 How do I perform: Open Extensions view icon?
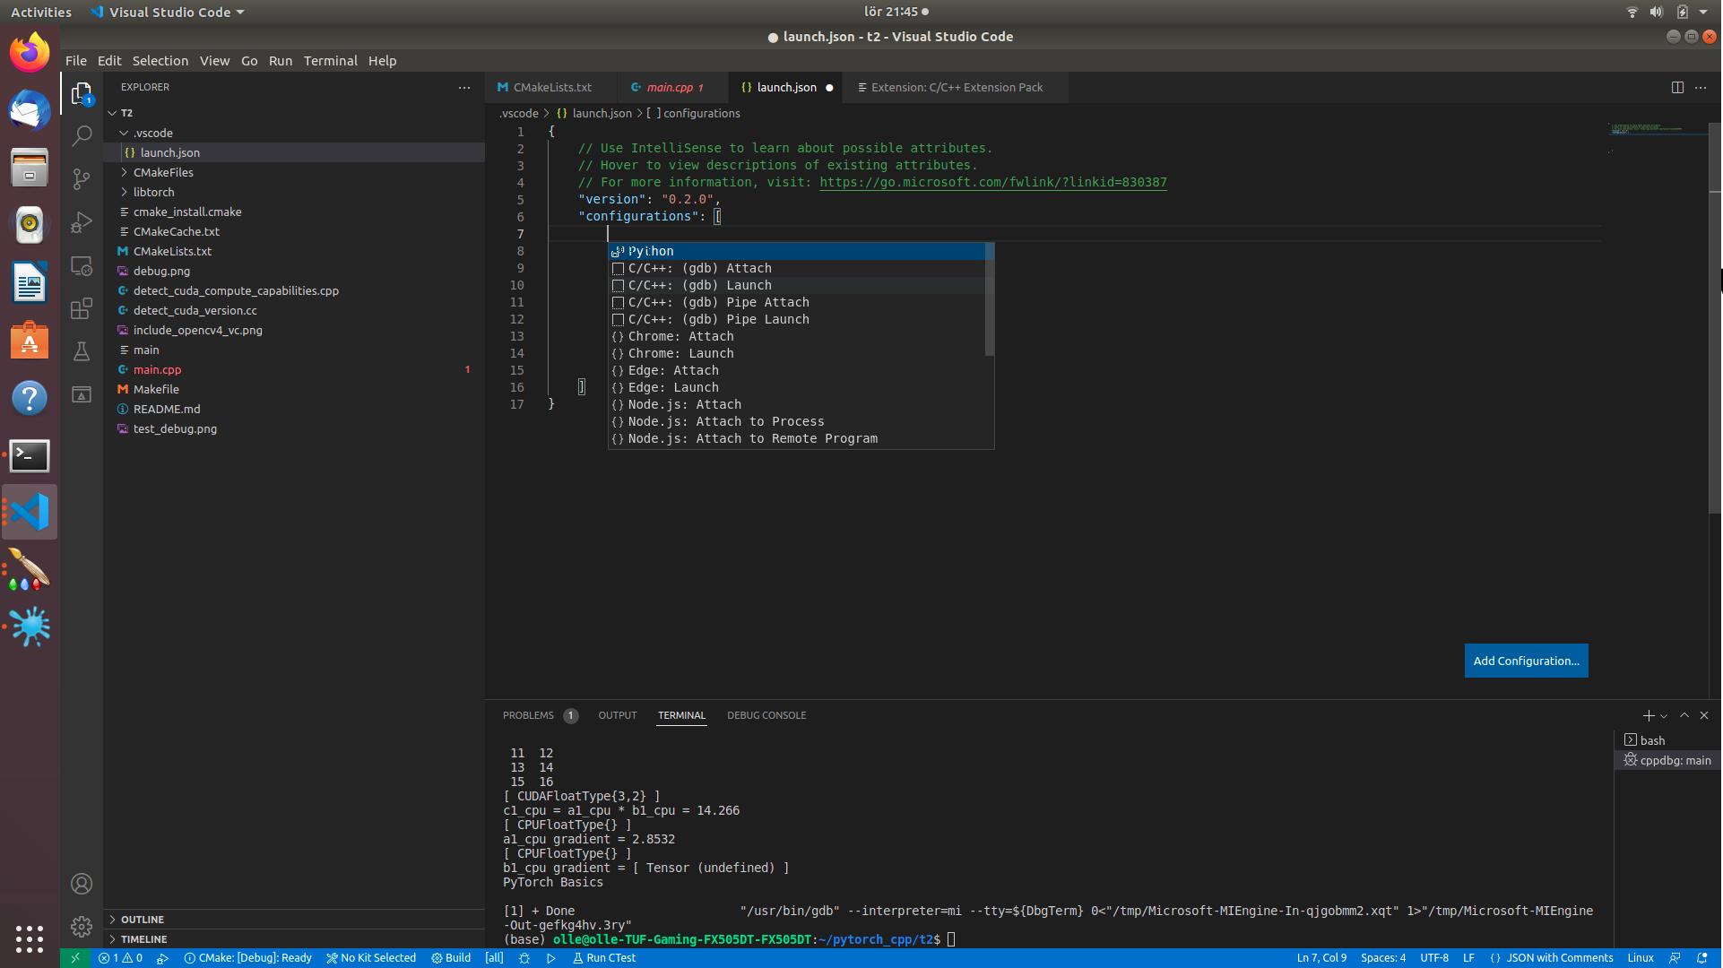82,308
